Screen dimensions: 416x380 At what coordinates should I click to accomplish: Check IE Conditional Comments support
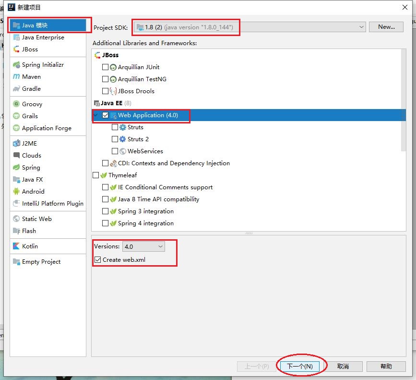106,187
